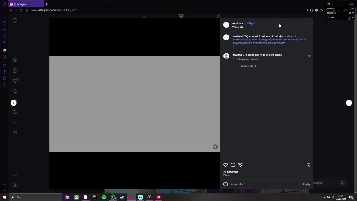Like the reel with heart icon
357x201 pixels.
(226, 165)
